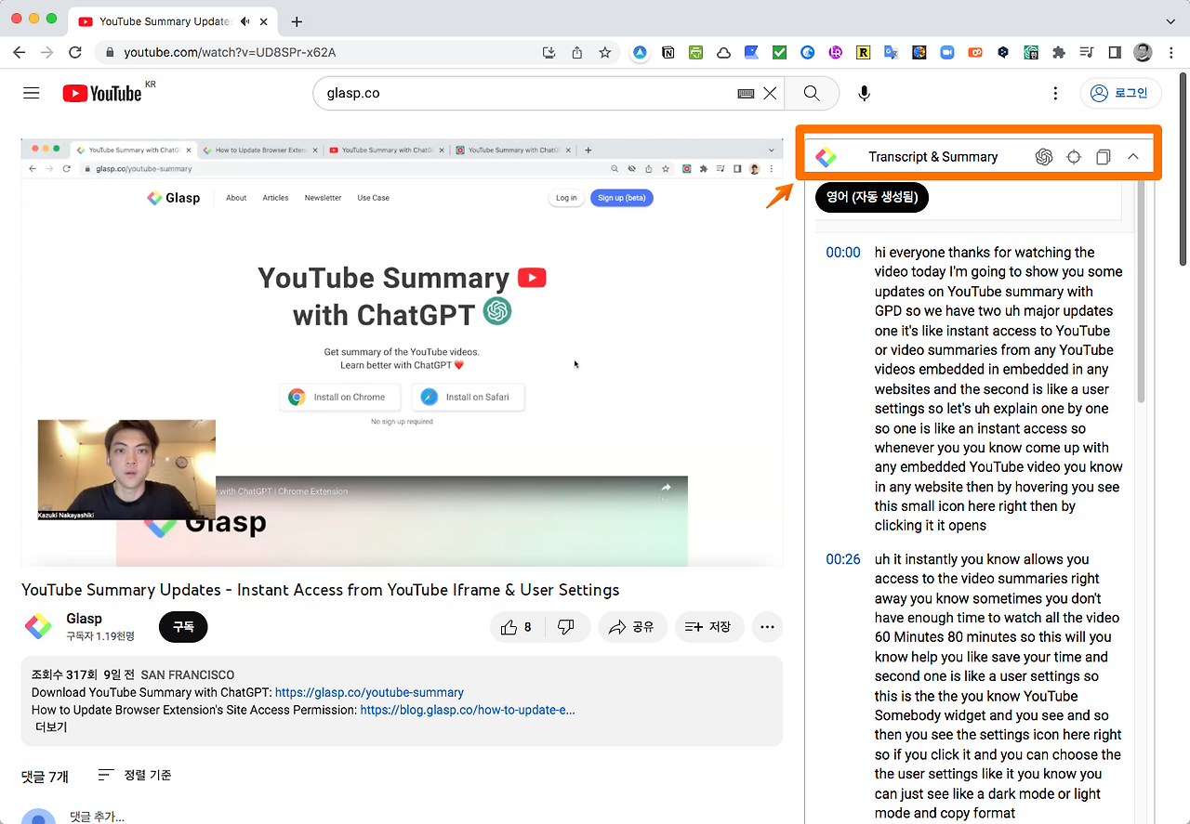Open YouTube settings three-dot menu
This screenshot has height=824, width=1190.
[1055, 93]
